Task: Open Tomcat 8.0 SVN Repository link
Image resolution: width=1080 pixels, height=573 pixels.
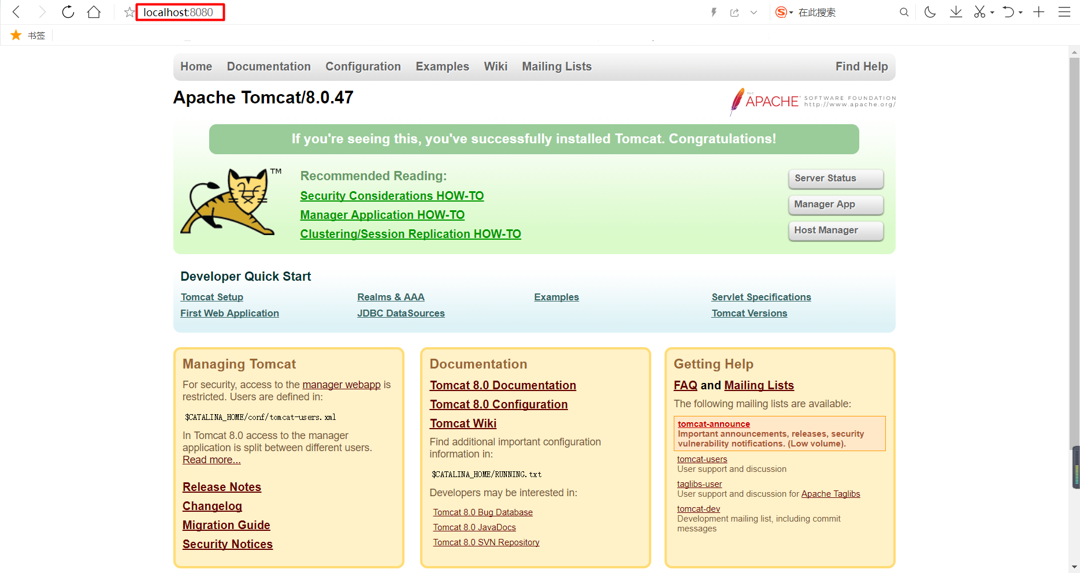Action: [486, 542]
